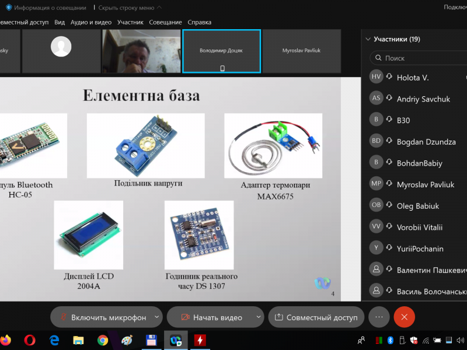The height and width of the screenshot is (350, 467).
Task: Open Firefox from the taskbar
Action: (x=6, y=339)
